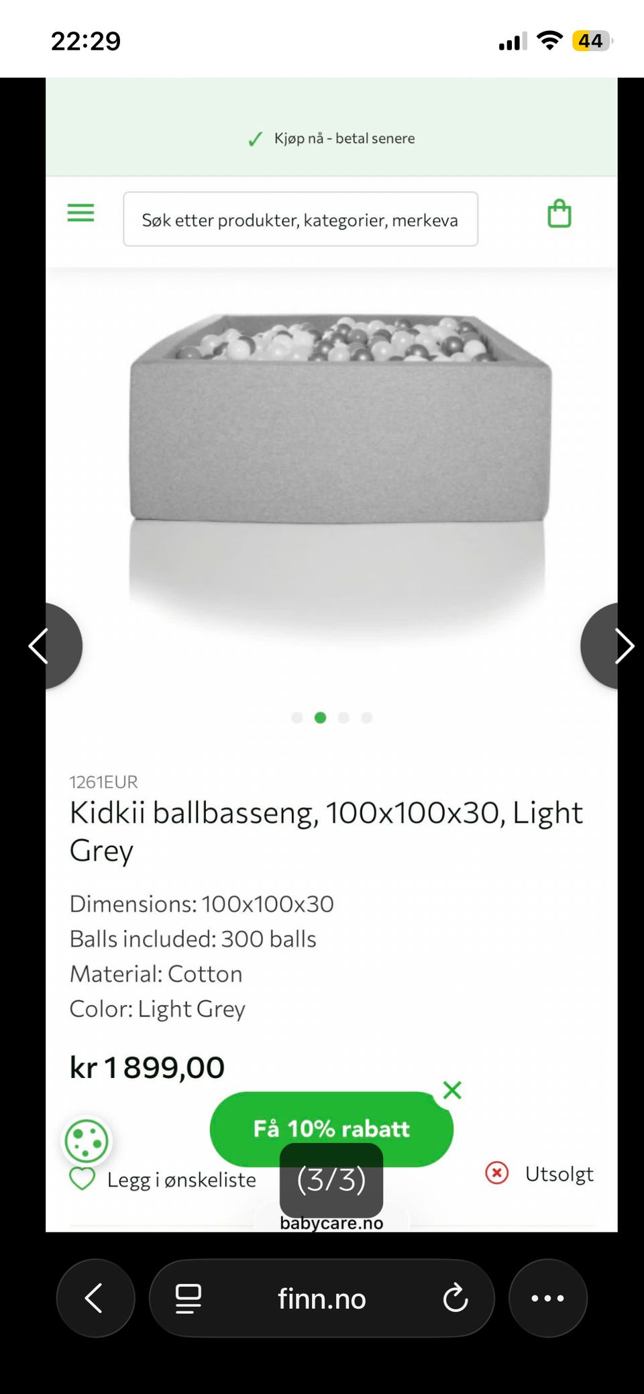The height and width of the screenshot is (1394, 644).
Task: Select the third carousel dot
Action: (343, 718)
